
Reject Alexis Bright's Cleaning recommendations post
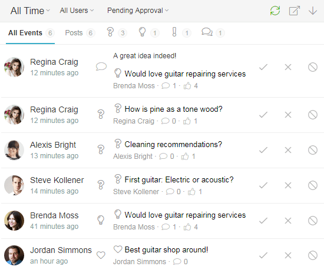coord(288,150)
